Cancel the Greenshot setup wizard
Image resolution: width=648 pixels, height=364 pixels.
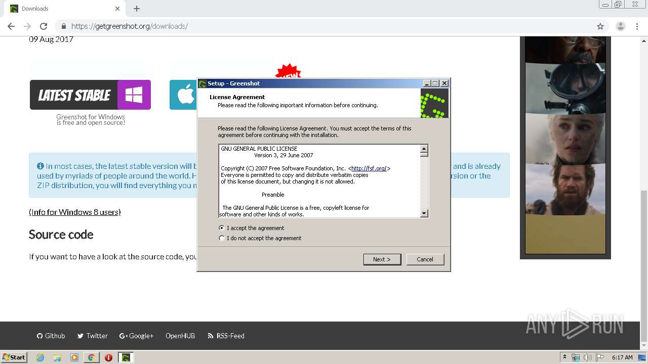(x=425, y=259)
